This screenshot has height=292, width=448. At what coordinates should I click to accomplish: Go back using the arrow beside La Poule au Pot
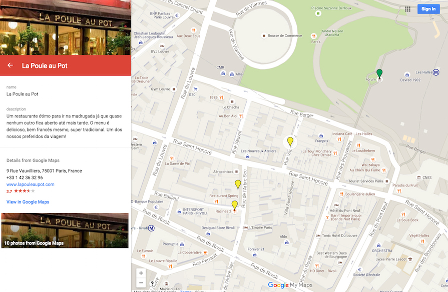click(10, 65)
